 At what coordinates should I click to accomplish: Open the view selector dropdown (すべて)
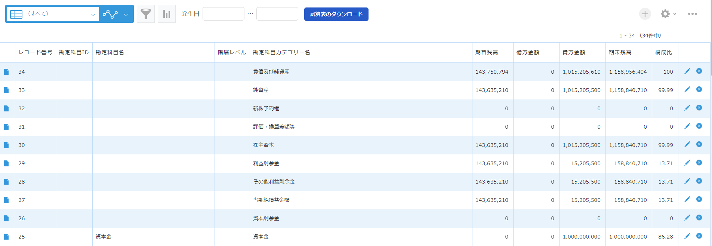point(53,14)
